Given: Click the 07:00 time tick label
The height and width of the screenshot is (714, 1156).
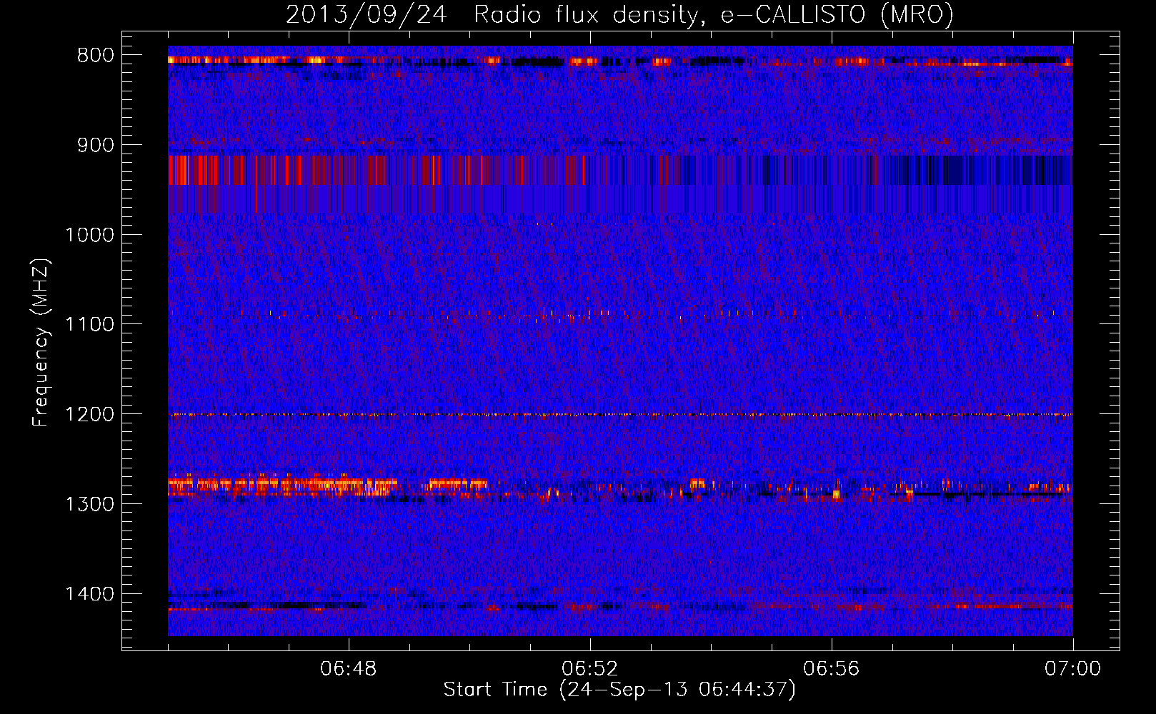Looking at the screenshot, I should click(1072, 669).
